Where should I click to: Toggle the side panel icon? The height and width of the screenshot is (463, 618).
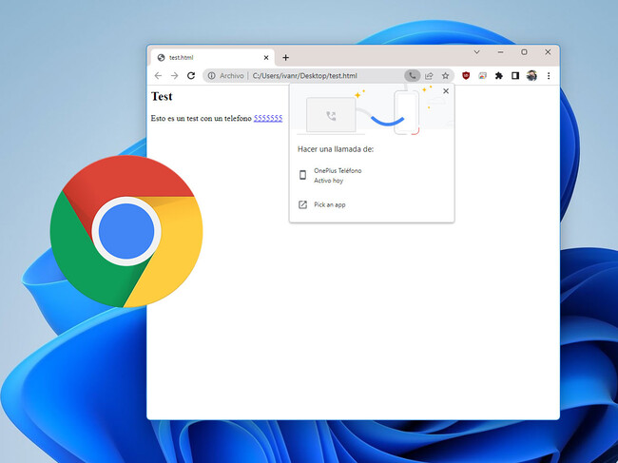[x=515, y=76]
